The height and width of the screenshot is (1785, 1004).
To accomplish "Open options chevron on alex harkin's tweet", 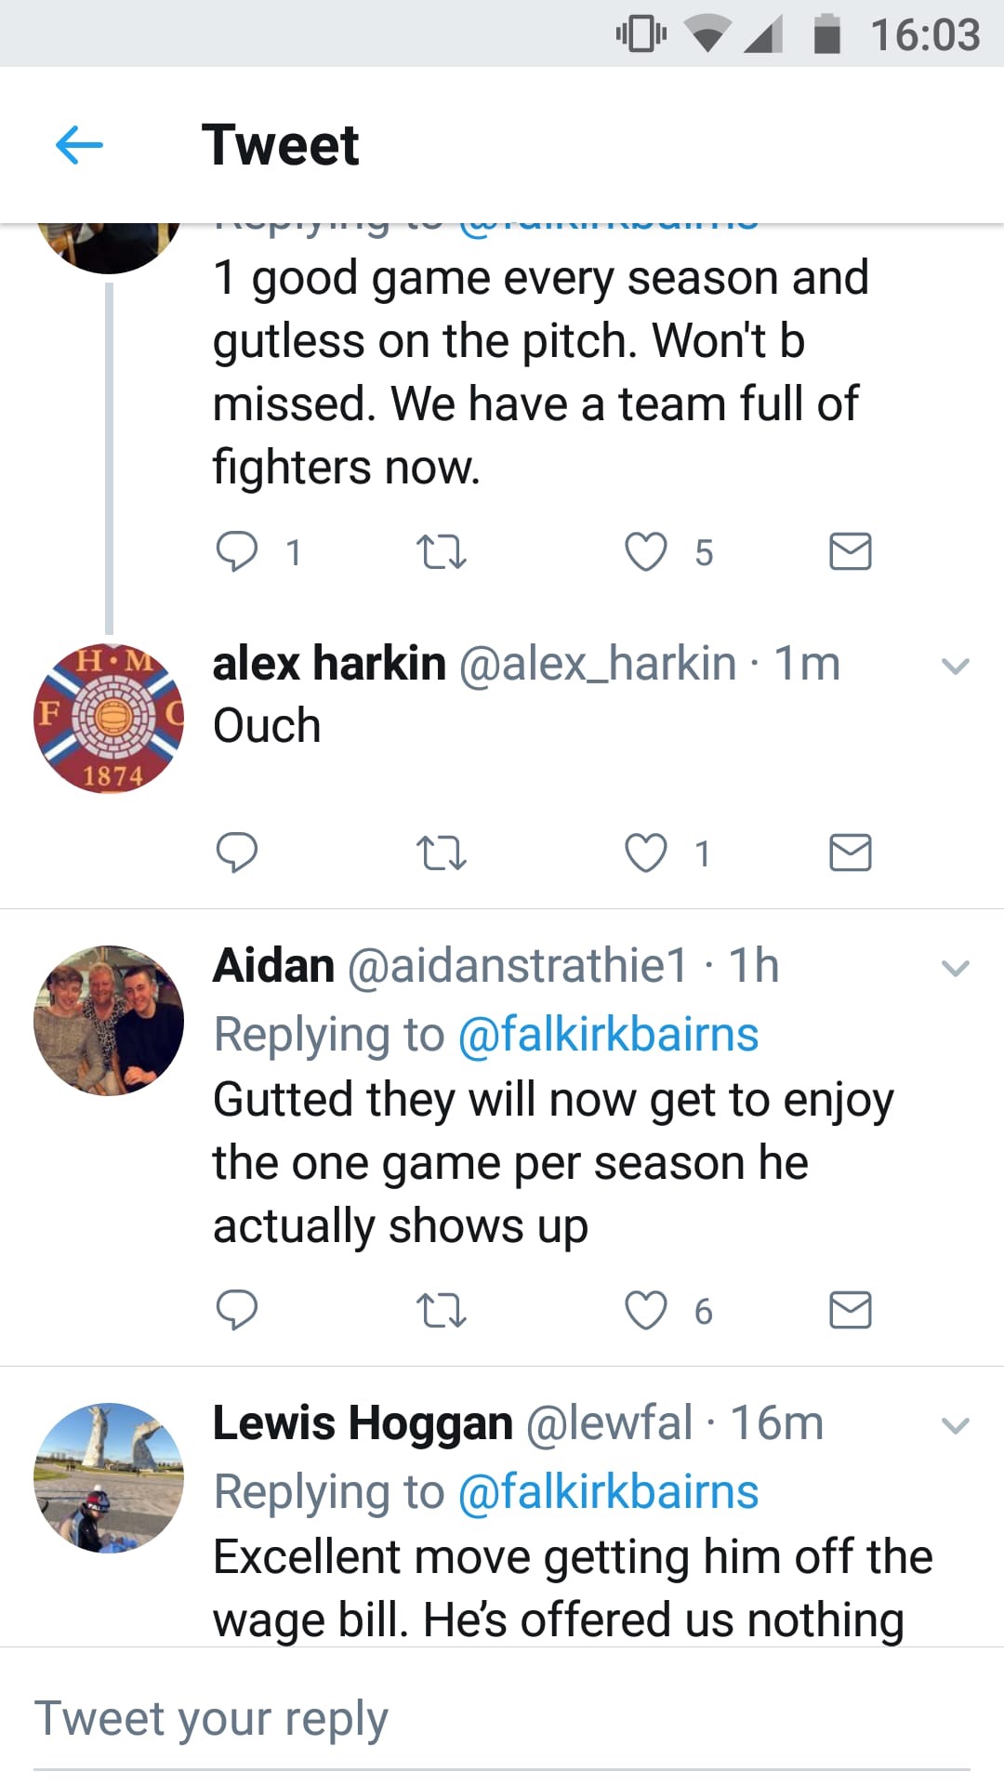I will click(955, 666).
